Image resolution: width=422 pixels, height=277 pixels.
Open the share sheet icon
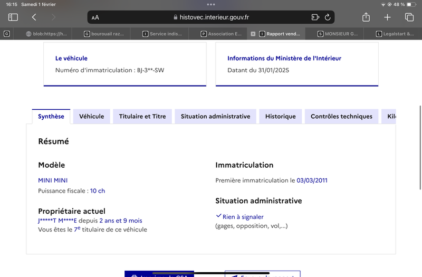click(x=366, y=17)
